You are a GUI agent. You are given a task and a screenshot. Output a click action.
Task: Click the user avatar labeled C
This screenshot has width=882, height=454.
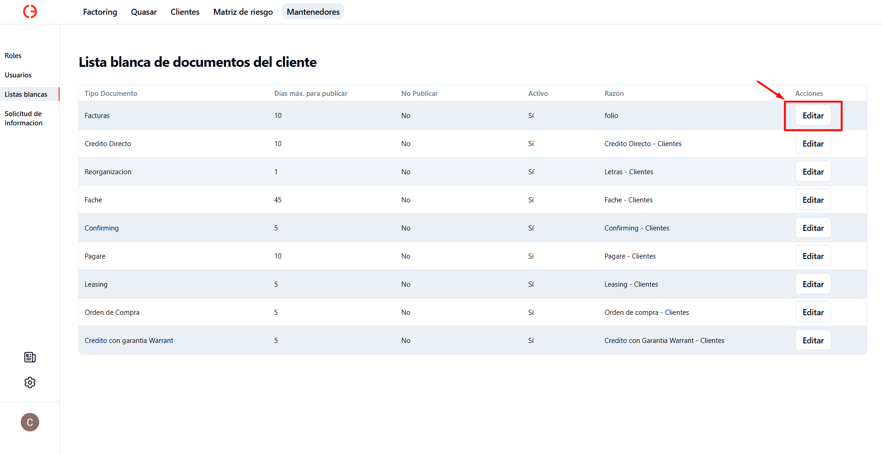(x=30, y=422)
